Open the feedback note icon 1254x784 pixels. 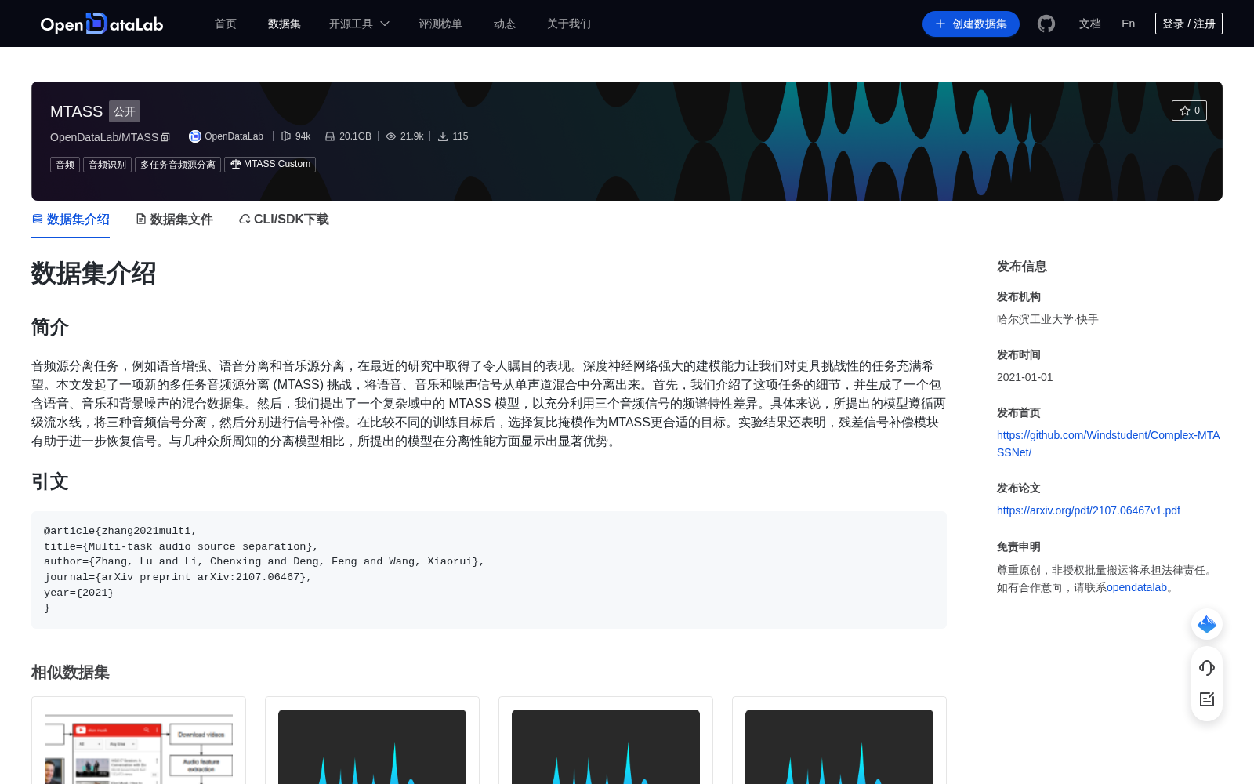(1207, 699)
